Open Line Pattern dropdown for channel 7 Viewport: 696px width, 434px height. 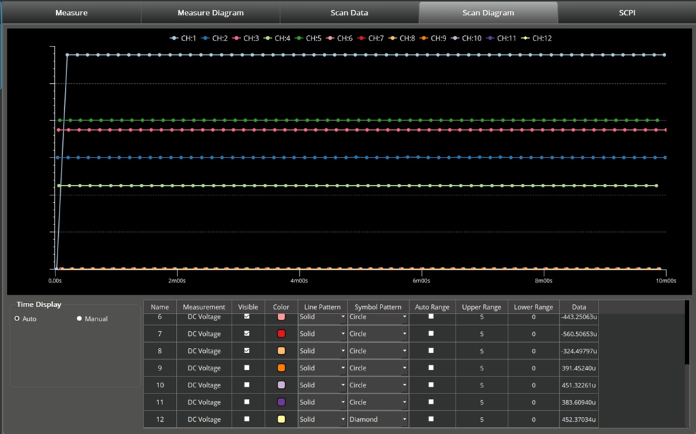pyautogui.click(x=322, y=334)
